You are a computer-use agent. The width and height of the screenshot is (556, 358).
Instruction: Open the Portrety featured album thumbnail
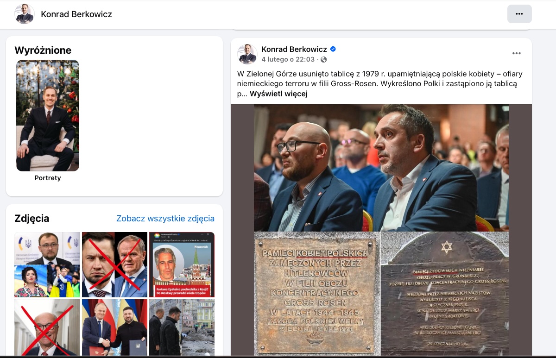(48, 115)
